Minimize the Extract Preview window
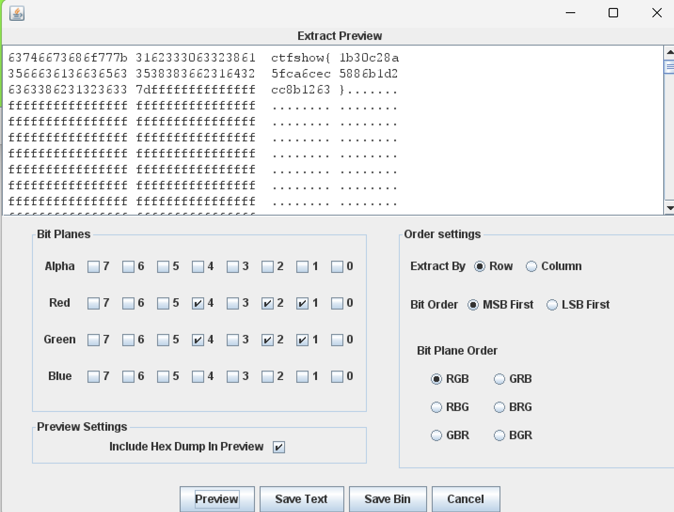The image size is (674, 512). click(571, 13)
